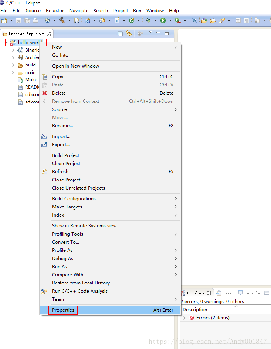Open Project Explorer View Menu triangle
The height and width of the screenshot is (349, 271).
(151, 32)
